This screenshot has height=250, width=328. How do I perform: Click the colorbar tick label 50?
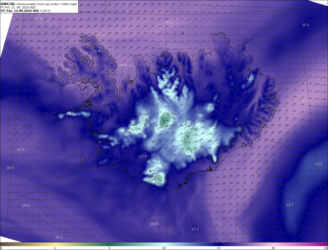pyautogui.click(x=326, y=248)
